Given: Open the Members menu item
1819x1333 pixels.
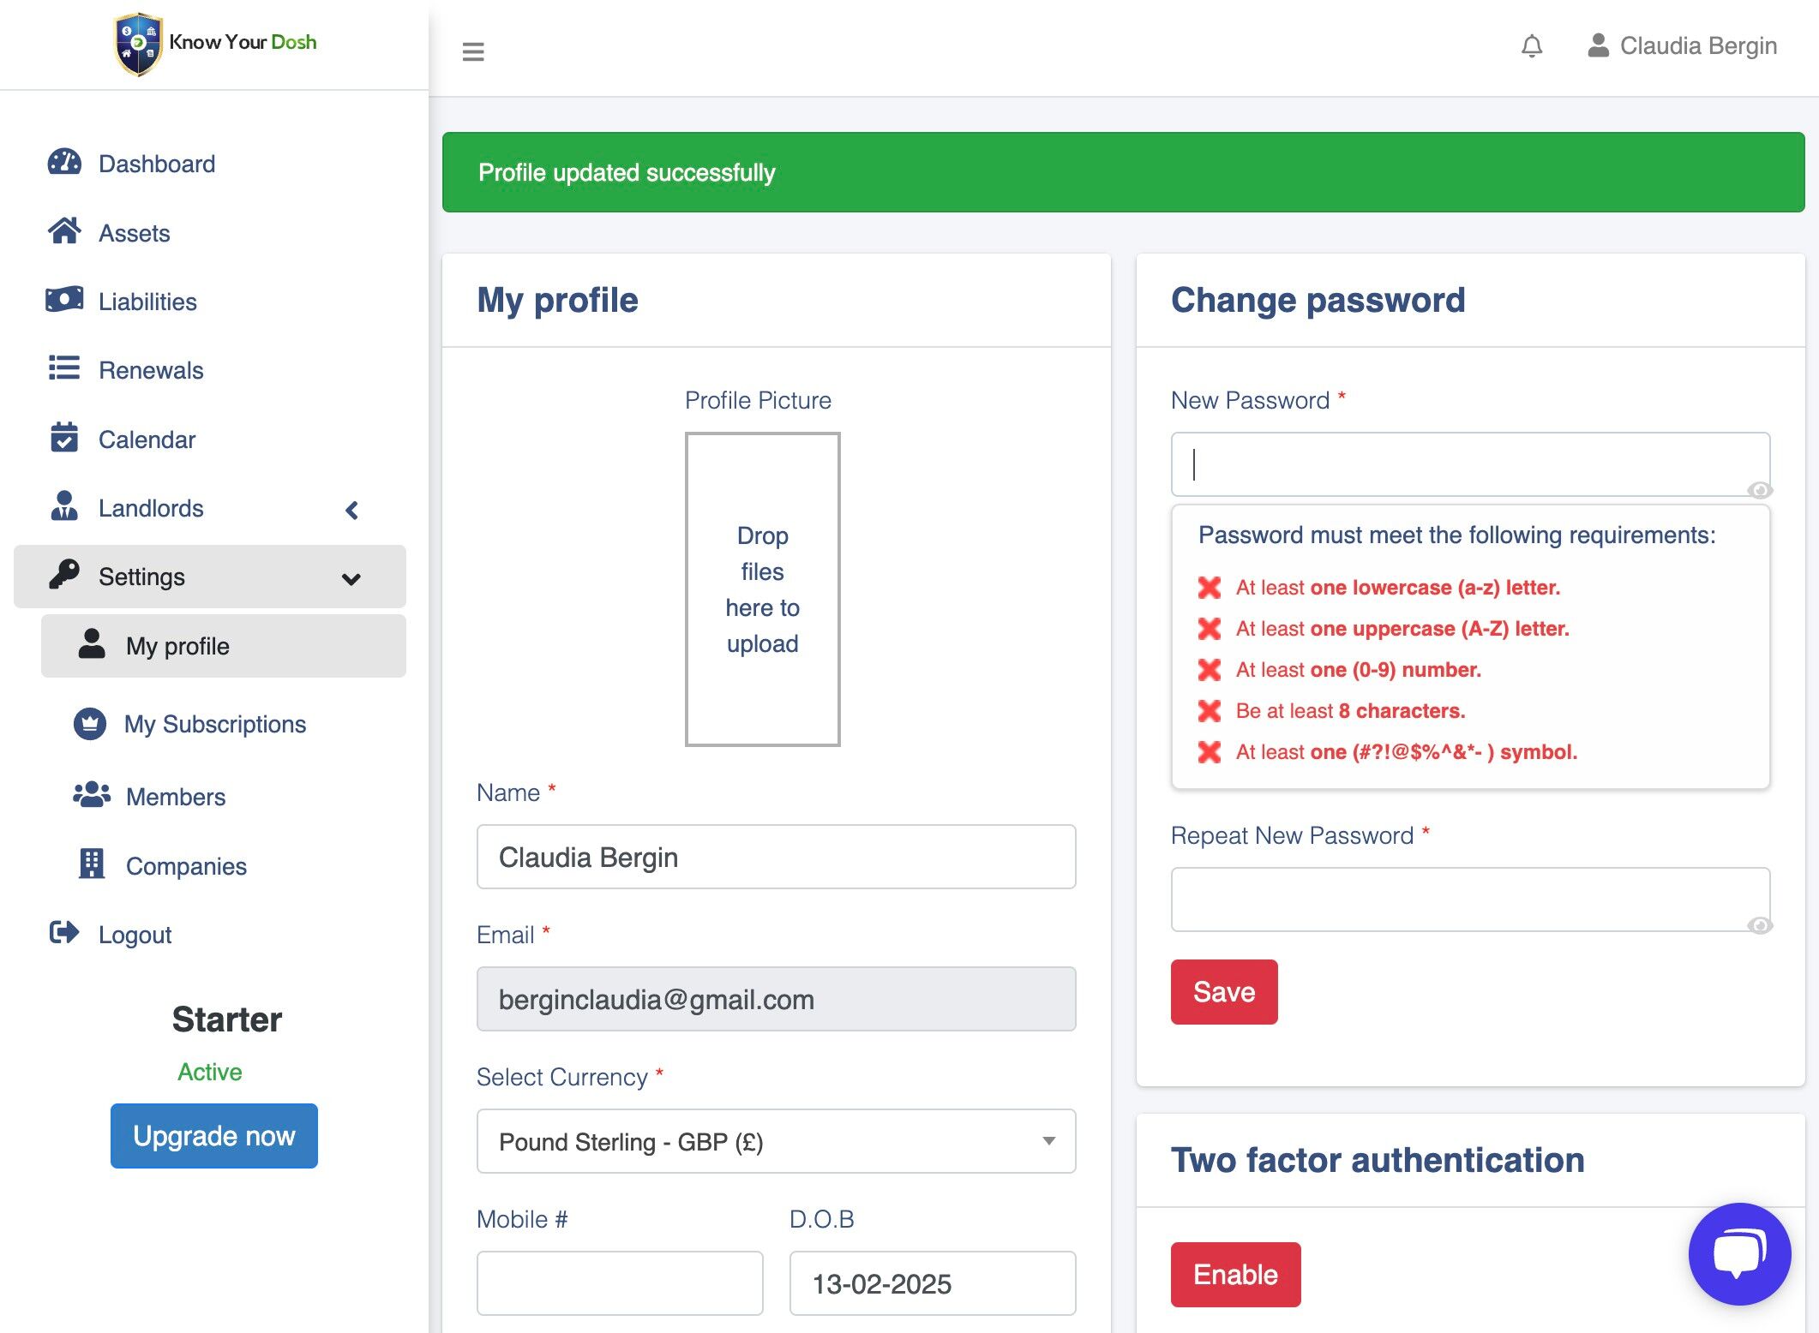Looking at the screenshot, I should (x=175, y=797).
